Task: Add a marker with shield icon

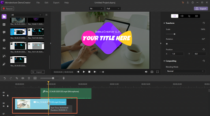Action: 29,78
